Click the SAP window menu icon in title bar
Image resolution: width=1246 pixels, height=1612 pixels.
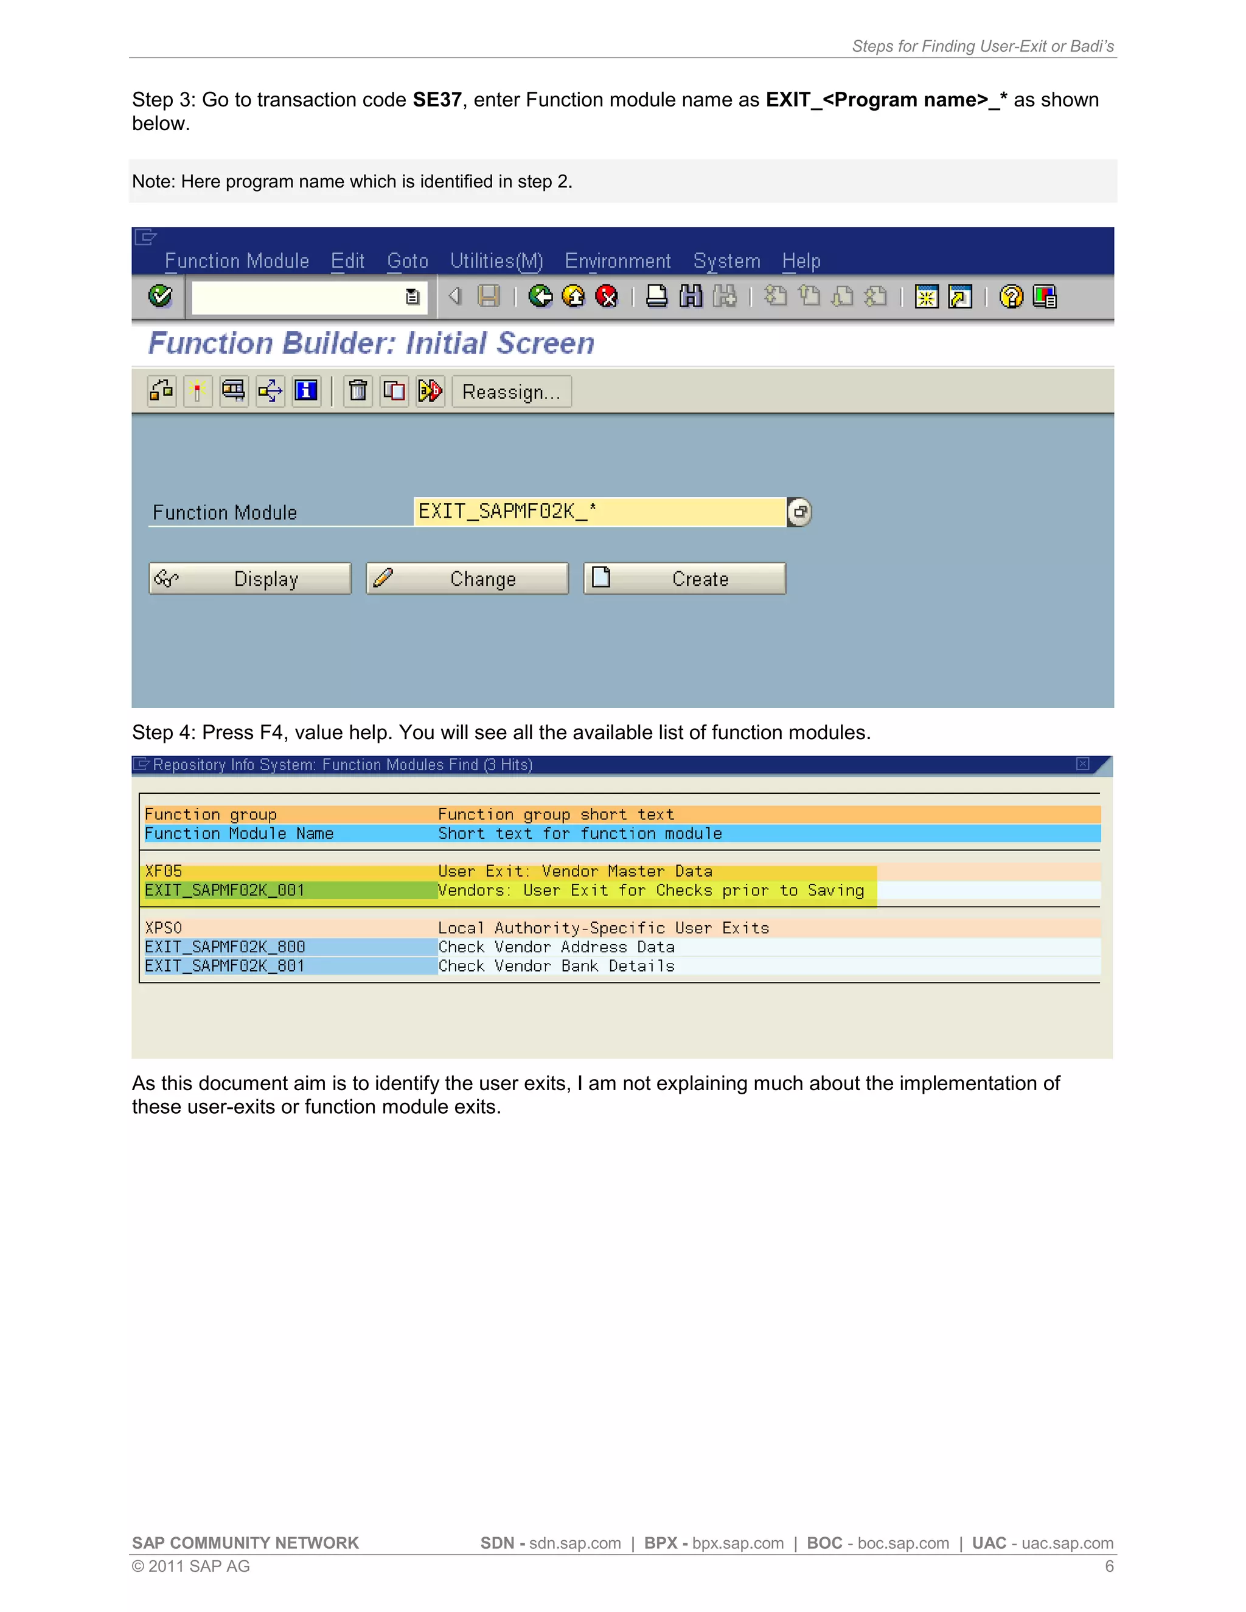[145, 237]
